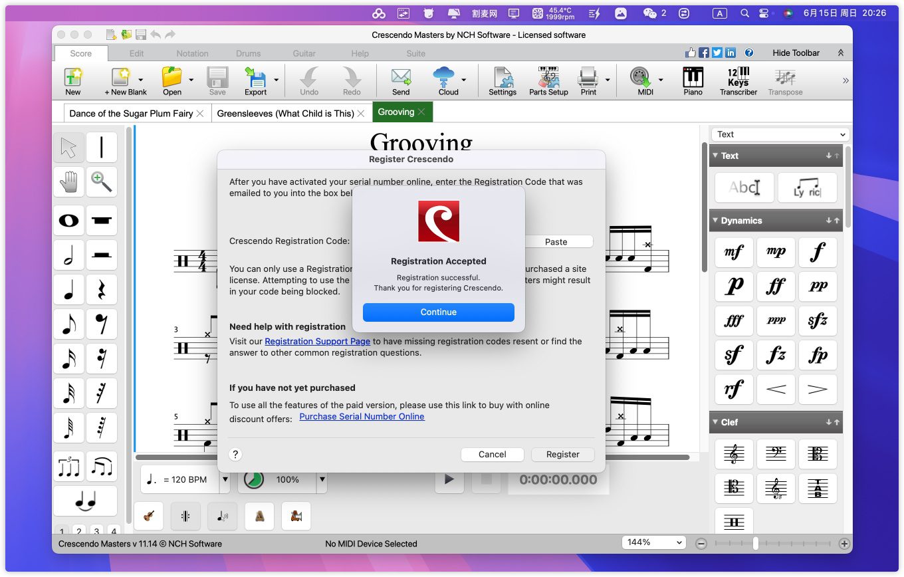Click the Parts Setup icon
The image size is (904, 577).
tap(548, 81)
